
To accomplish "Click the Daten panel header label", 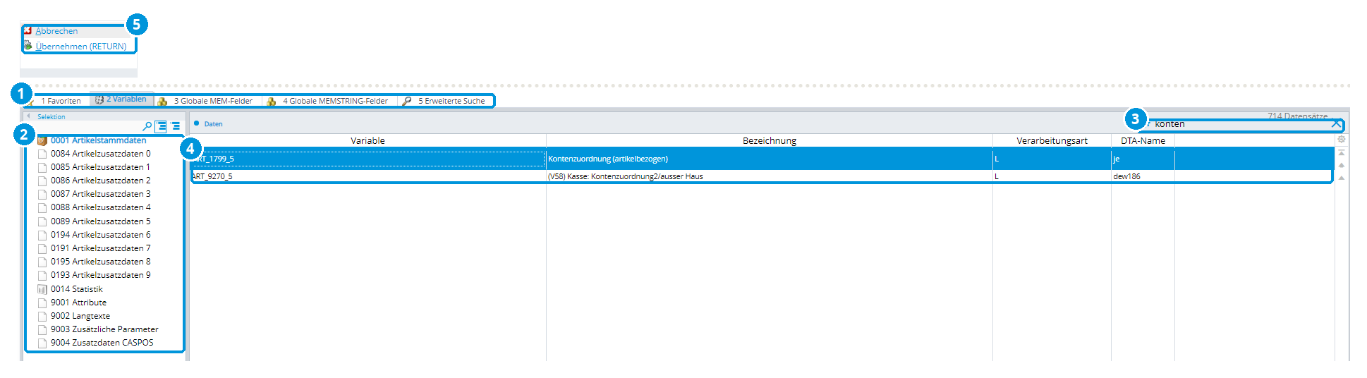I will pos(213,124).
